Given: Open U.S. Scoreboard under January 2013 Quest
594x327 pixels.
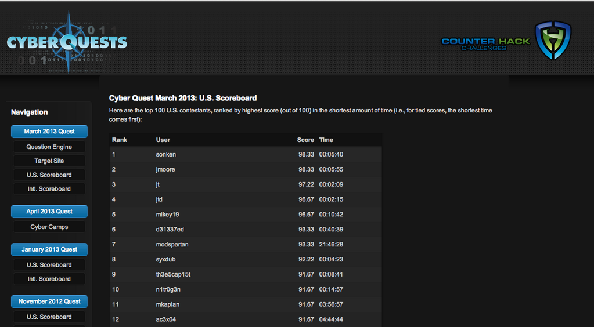Looking at the screenshot, I should pyautogui.click(x=49, y=265).
